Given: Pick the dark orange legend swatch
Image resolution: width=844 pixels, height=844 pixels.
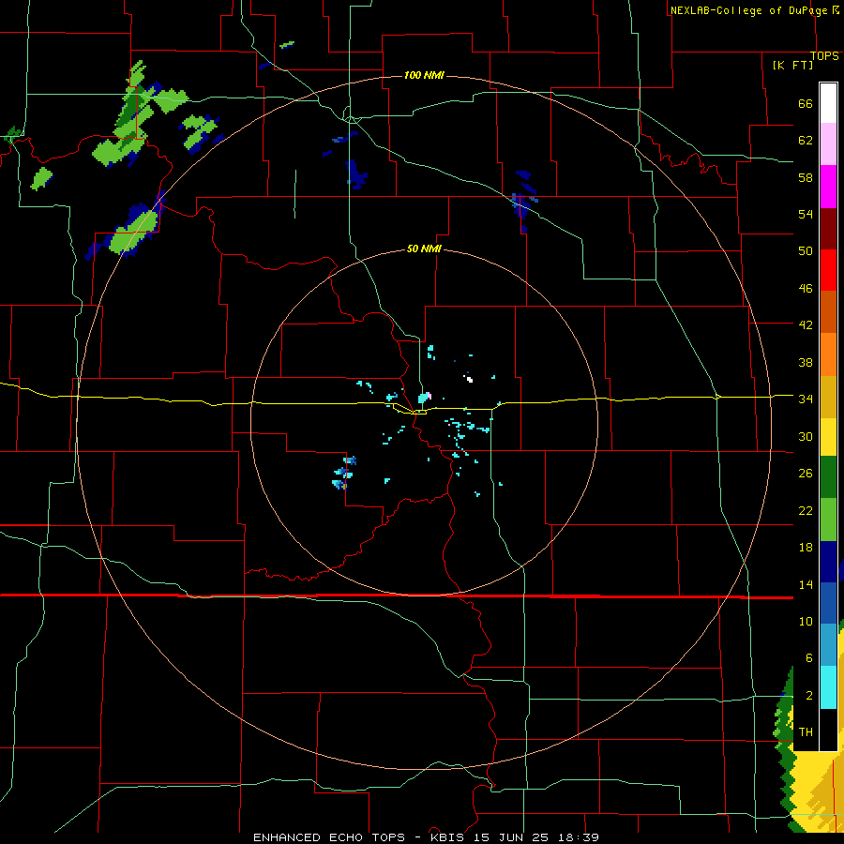Looking at the screenshot, I should point(828,312).
